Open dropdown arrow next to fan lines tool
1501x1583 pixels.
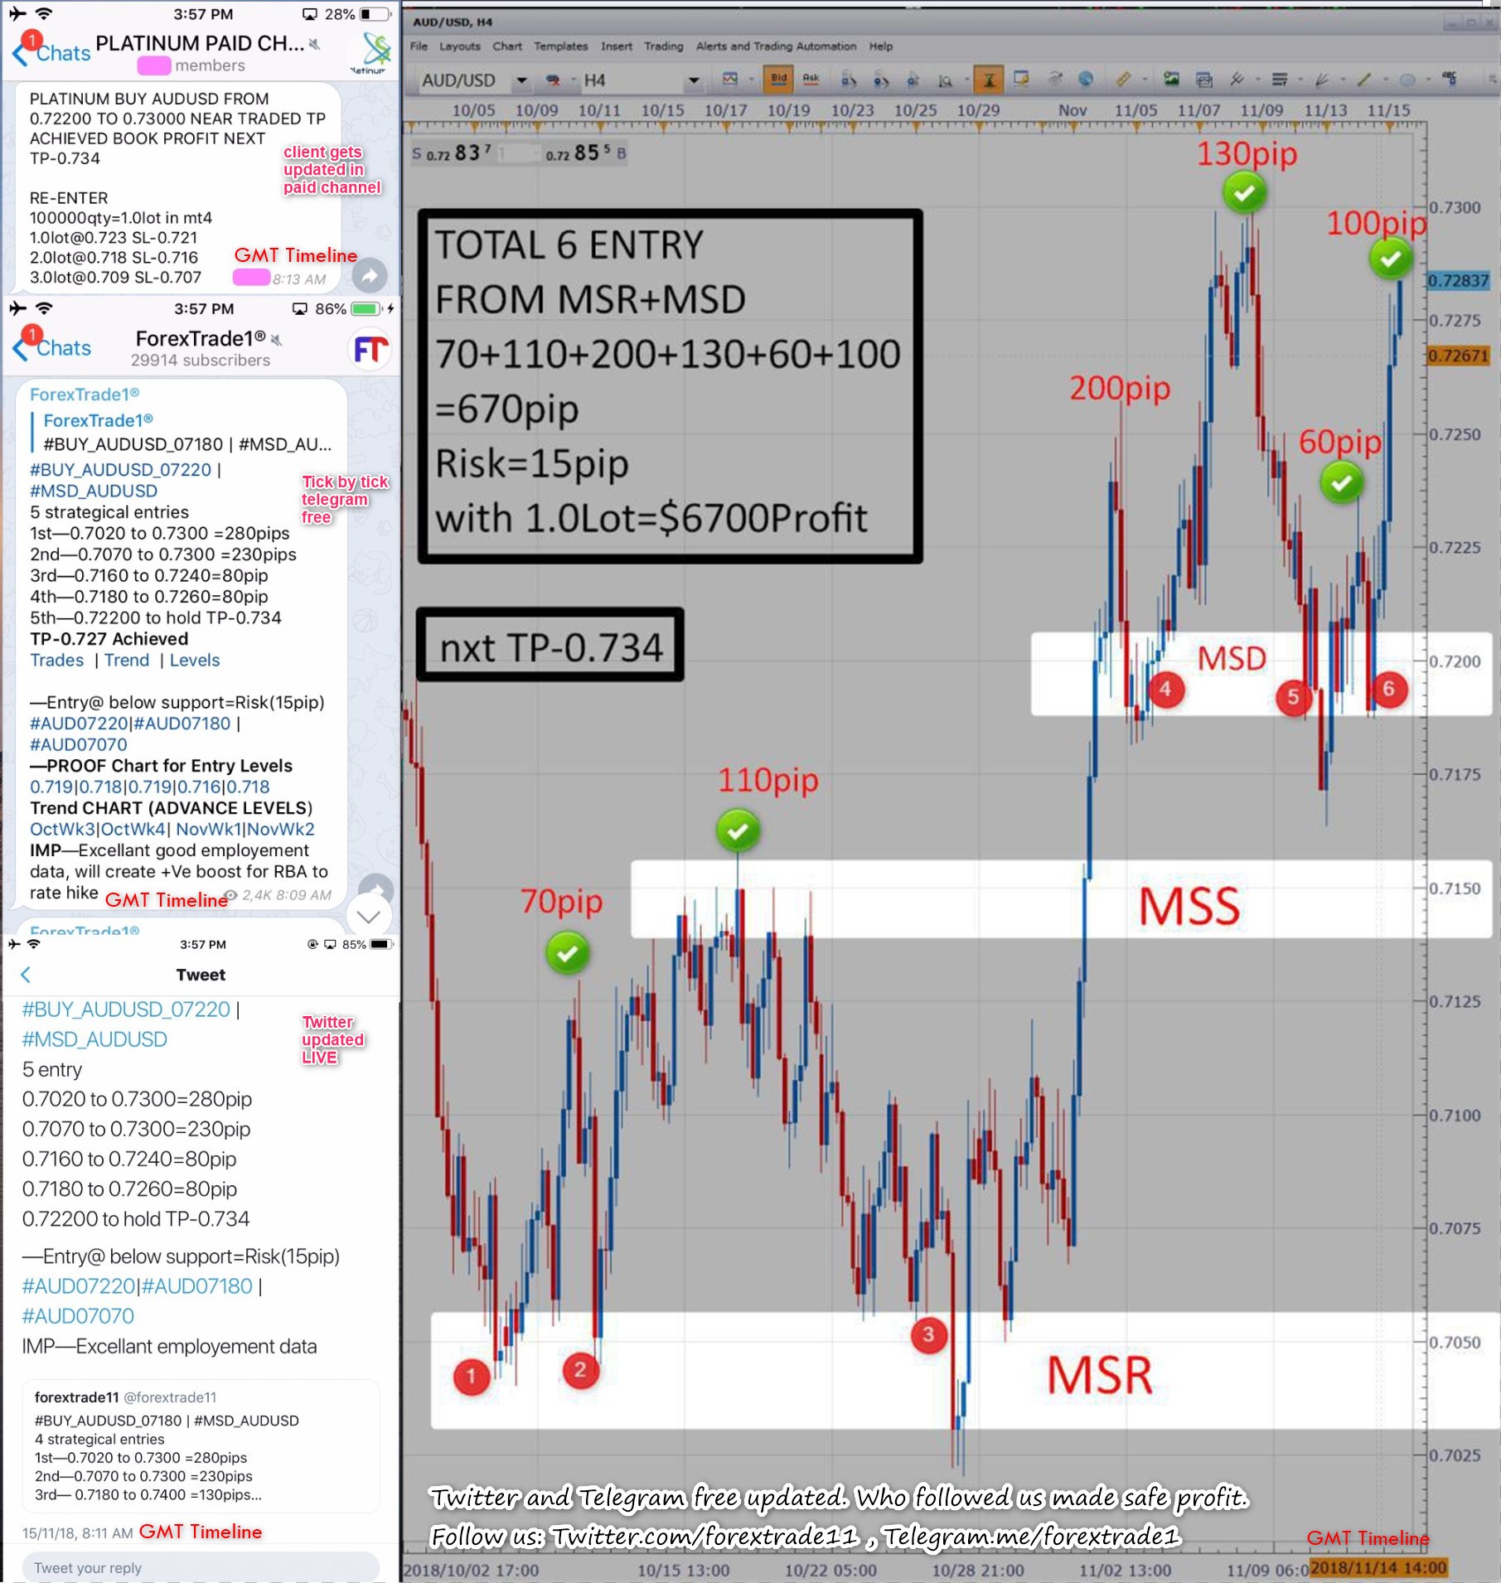coord(1343,80)
